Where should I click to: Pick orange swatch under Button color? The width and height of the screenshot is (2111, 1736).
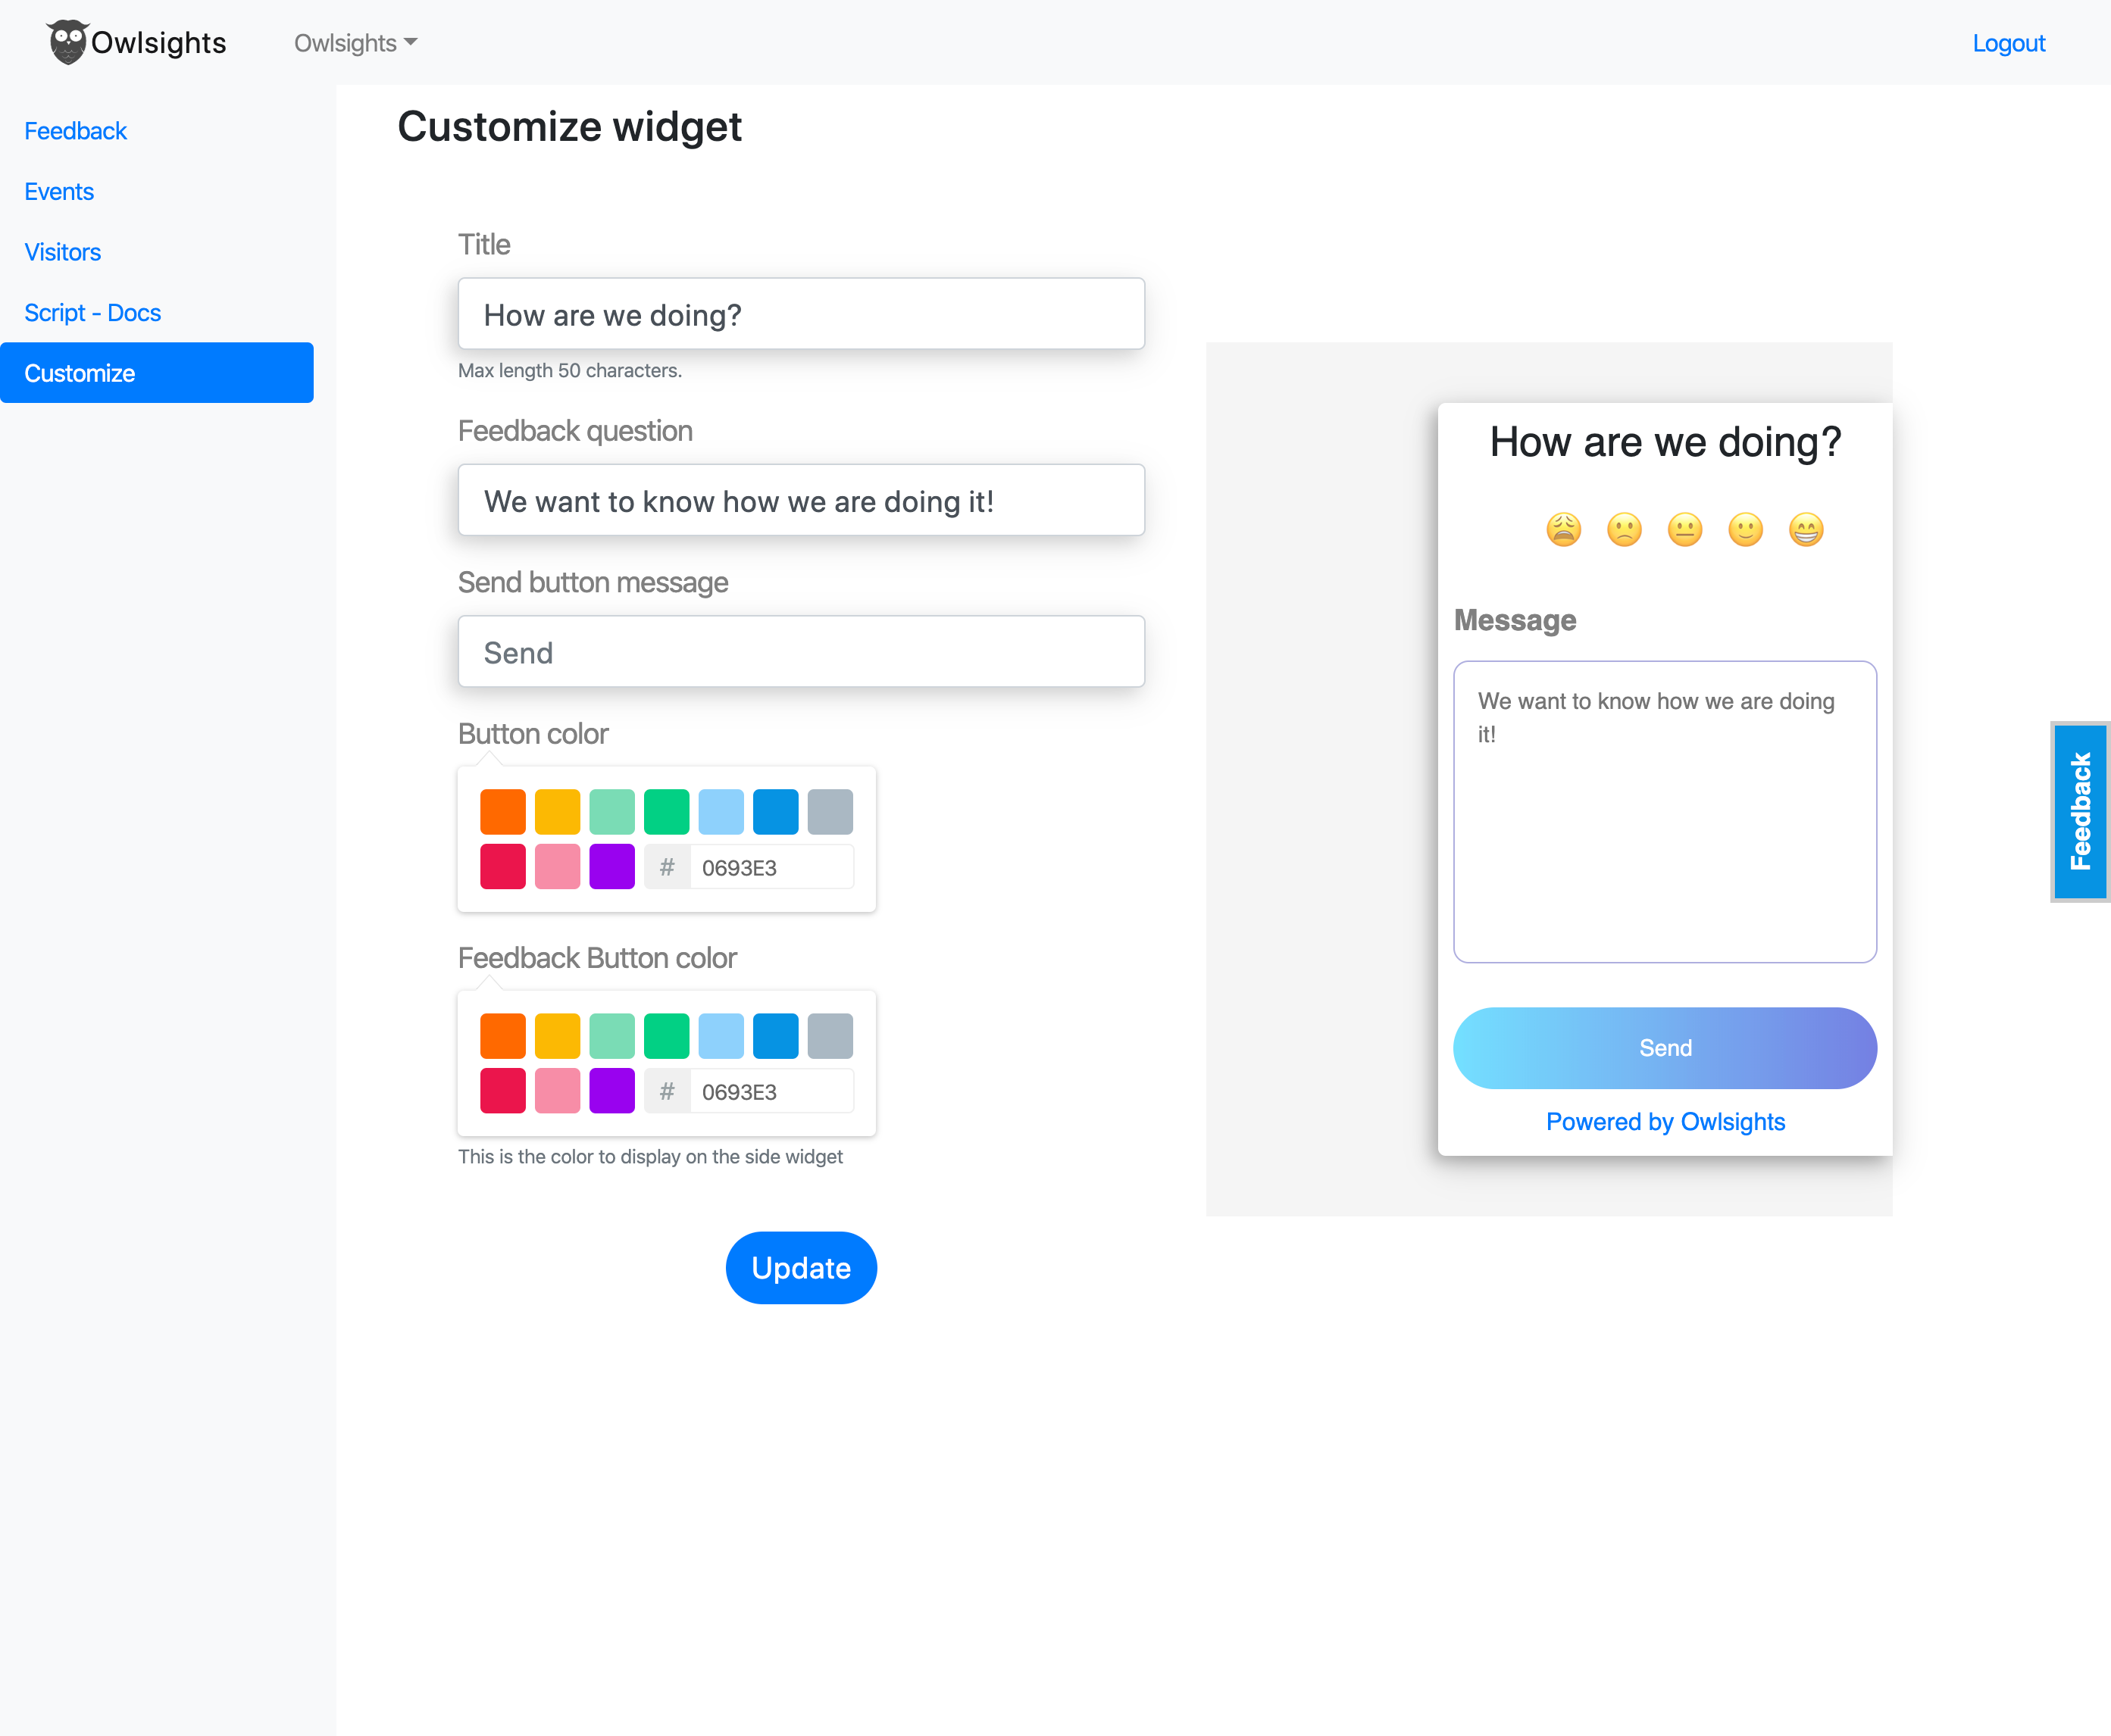coord(502,811)
